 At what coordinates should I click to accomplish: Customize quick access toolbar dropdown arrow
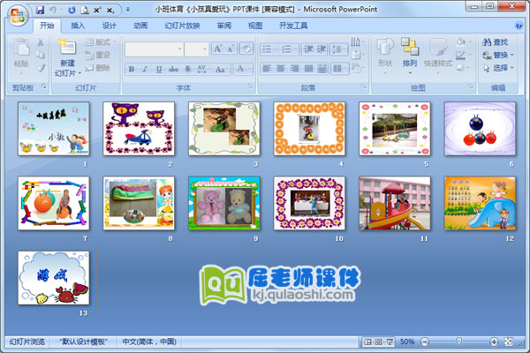pos(128,10)
